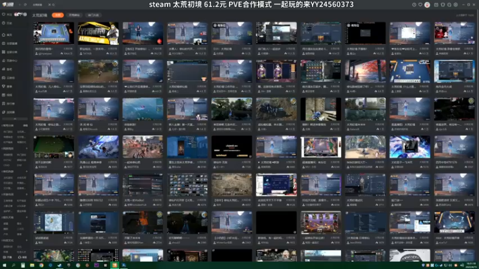Screen dimensions: 479x269
Task: Open the user avatar at top right
Action: 428,5
